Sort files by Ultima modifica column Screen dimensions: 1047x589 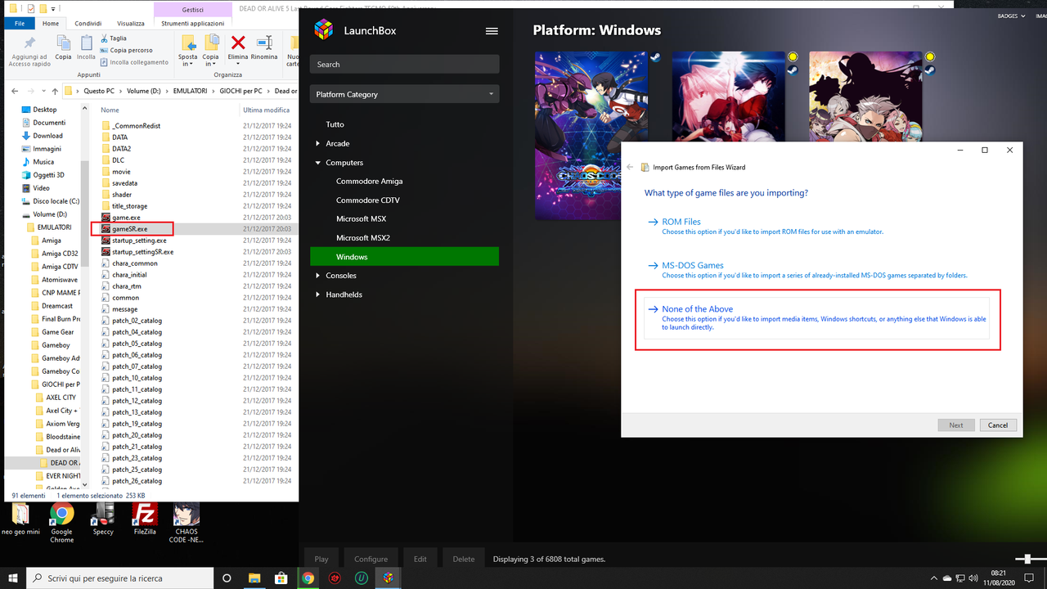coord(266,110)
